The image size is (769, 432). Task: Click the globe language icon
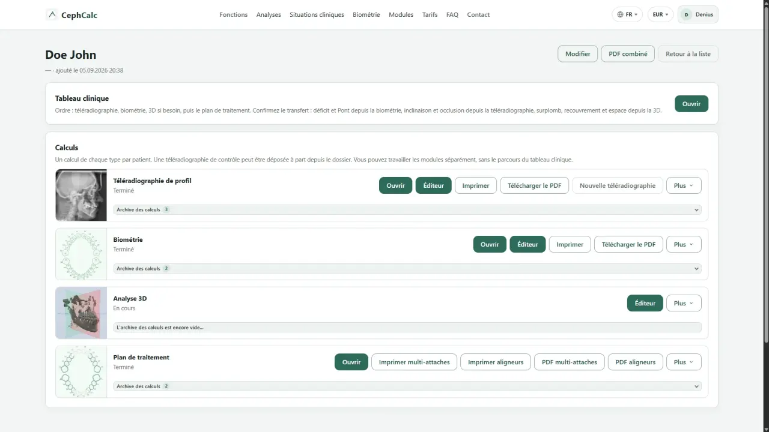click(621, 14)
